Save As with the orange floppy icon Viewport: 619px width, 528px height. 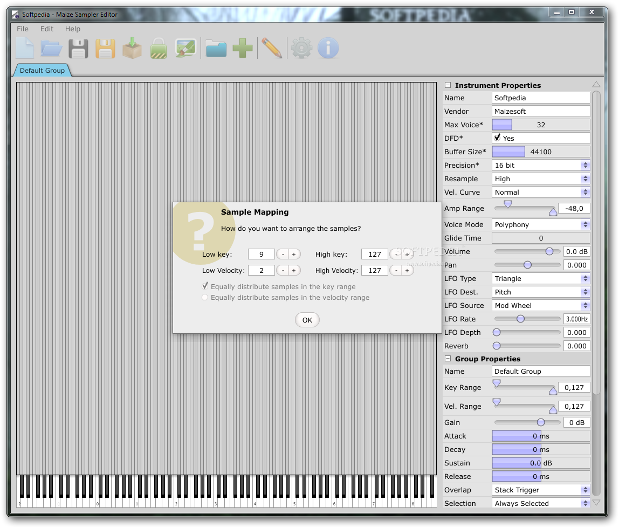[105, 49]
